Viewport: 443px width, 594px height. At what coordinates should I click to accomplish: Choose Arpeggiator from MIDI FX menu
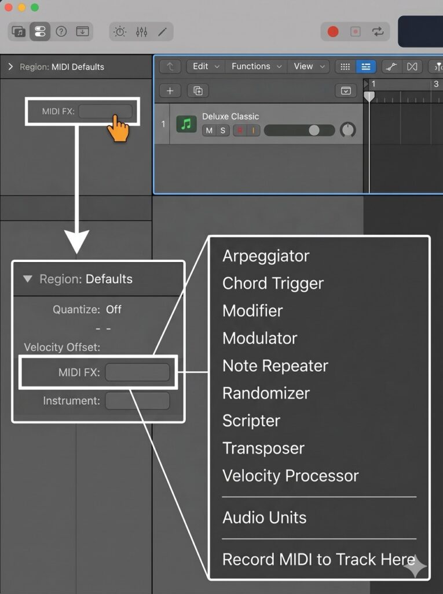point(266,256)
